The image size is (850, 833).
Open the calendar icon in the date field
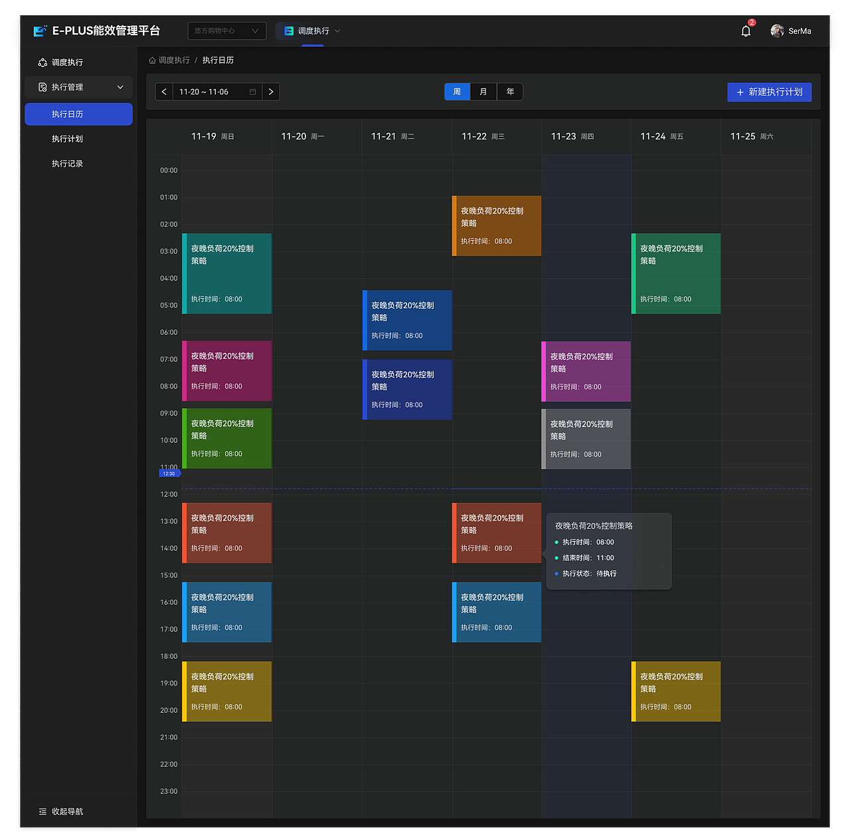(252, 92)
